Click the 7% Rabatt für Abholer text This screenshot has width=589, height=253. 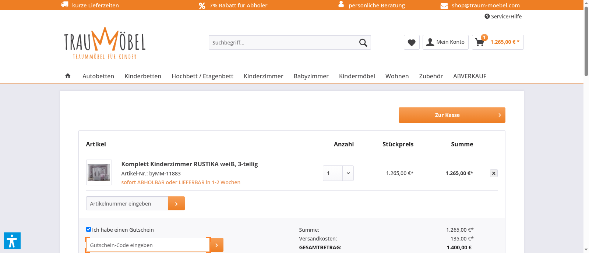click(x=239, y=6)
